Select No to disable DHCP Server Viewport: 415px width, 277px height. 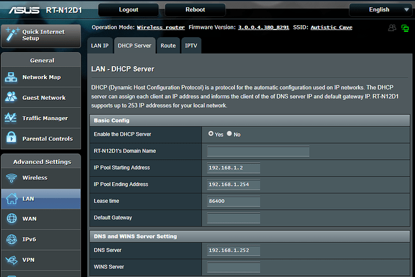tap(230, 134)
